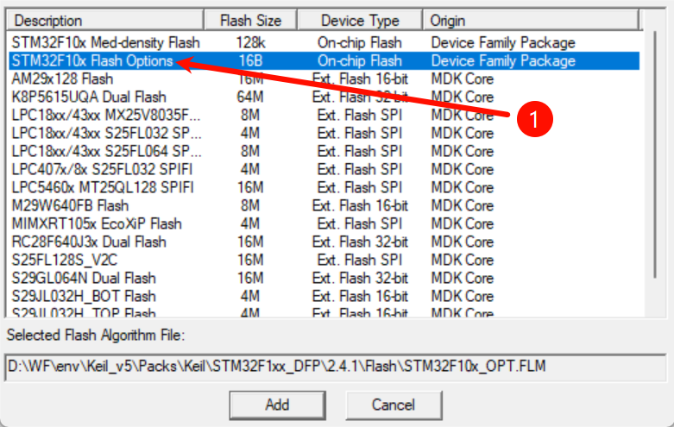Select the S25FL128S_V2C algorithm
The width and height of the screenshot is (674, 427).
324,260
